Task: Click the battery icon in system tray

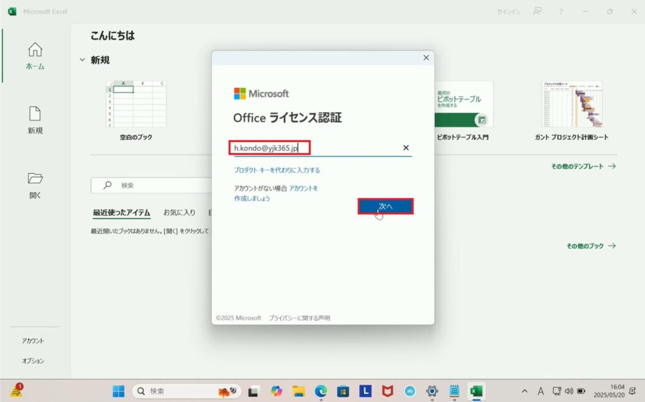Action: tap(581, 391)
